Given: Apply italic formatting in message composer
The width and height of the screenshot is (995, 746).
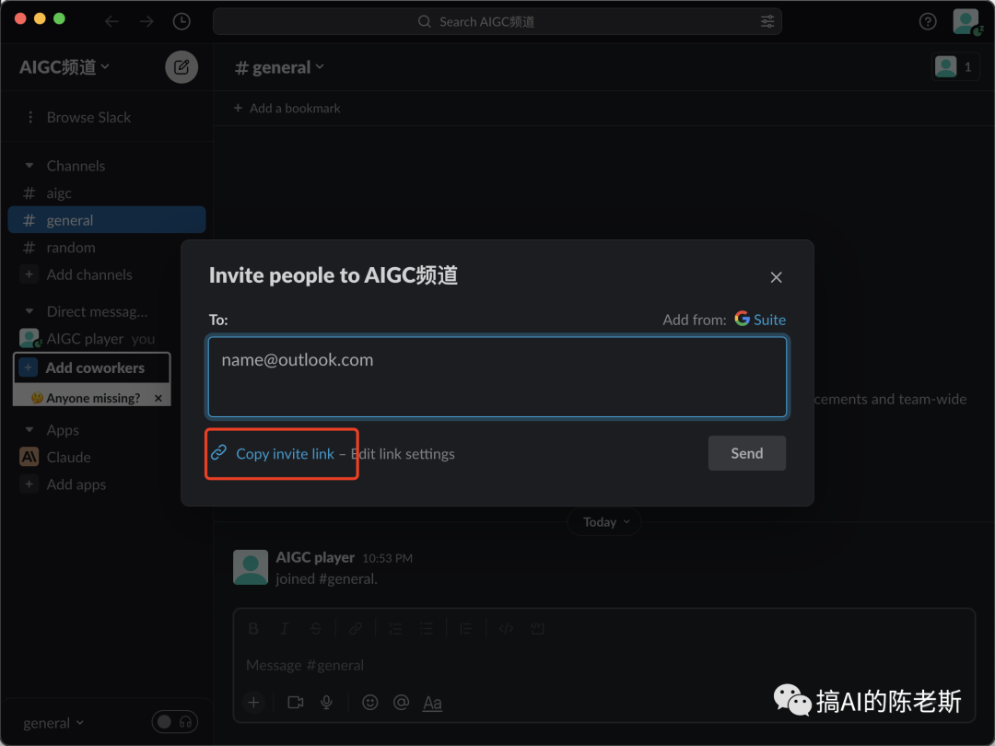Looking at the screenshot, I should click(285, 628).
